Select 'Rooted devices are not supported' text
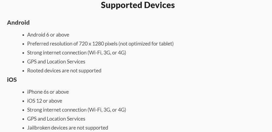Screen dimensions: 272x132 point(64,71)
